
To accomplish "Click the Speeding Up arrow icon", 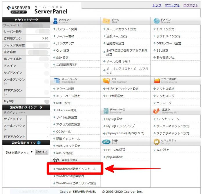I will (x=156, y=111).
